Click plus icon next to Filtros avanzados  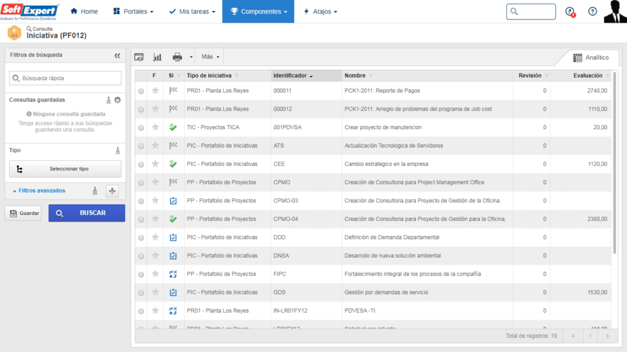(112, 191)
